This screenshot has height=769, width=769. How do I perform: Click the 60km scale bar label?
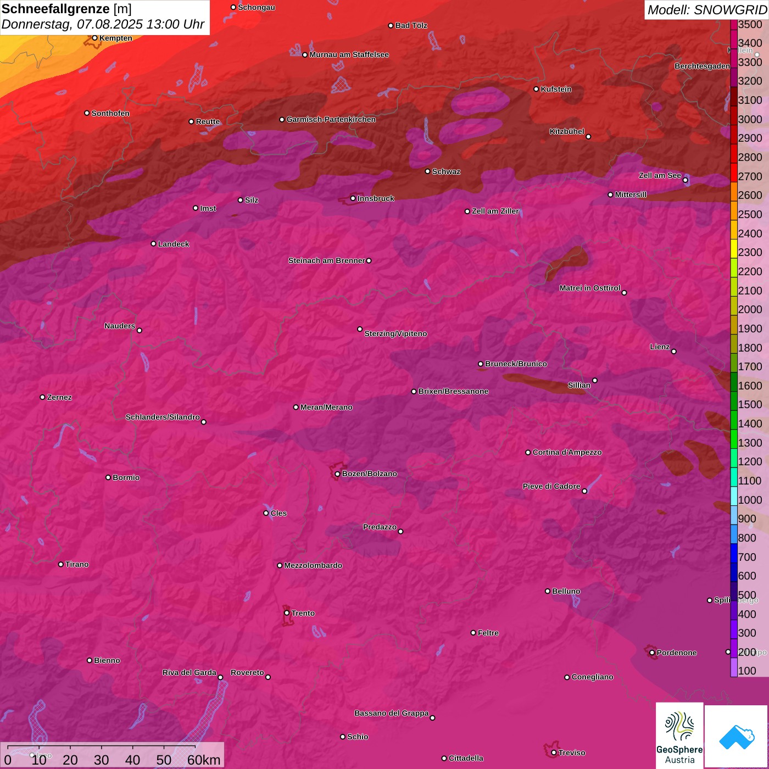204,760
